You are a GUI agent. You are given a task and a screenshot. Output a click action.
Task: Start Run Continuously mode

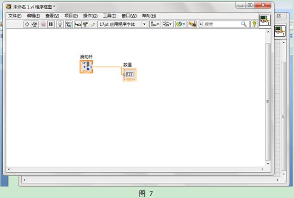pos(35,24)
